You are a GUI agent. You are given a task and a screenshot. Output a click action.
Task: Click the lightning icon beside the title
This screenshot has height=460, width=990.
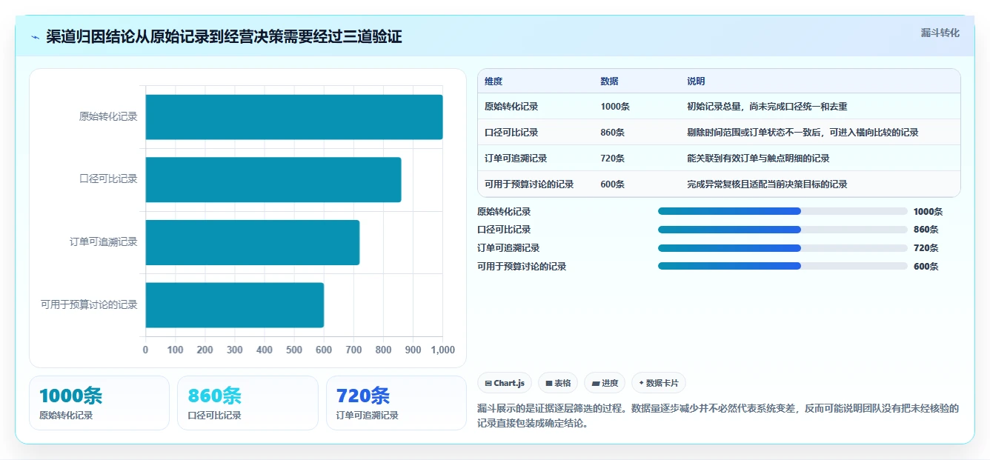(x=36, y=37)
